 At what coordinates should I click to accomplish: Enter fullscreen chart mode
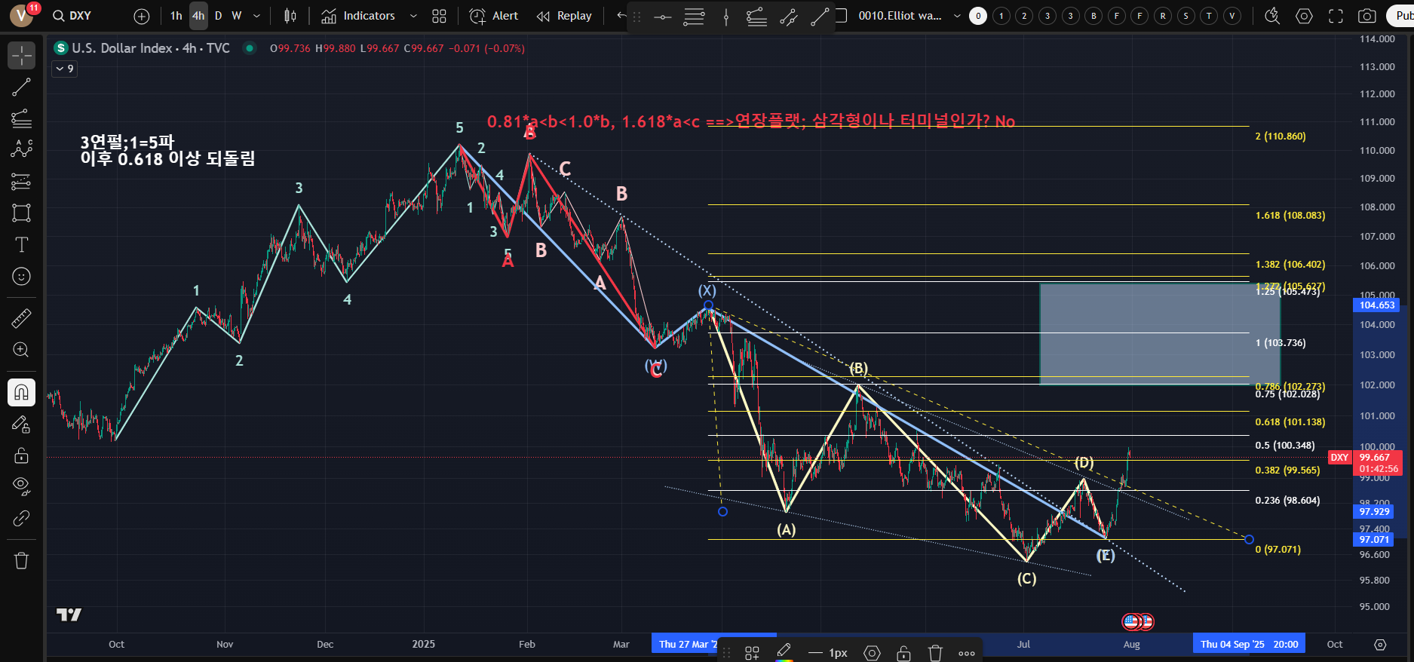[x=1336, y=16]
